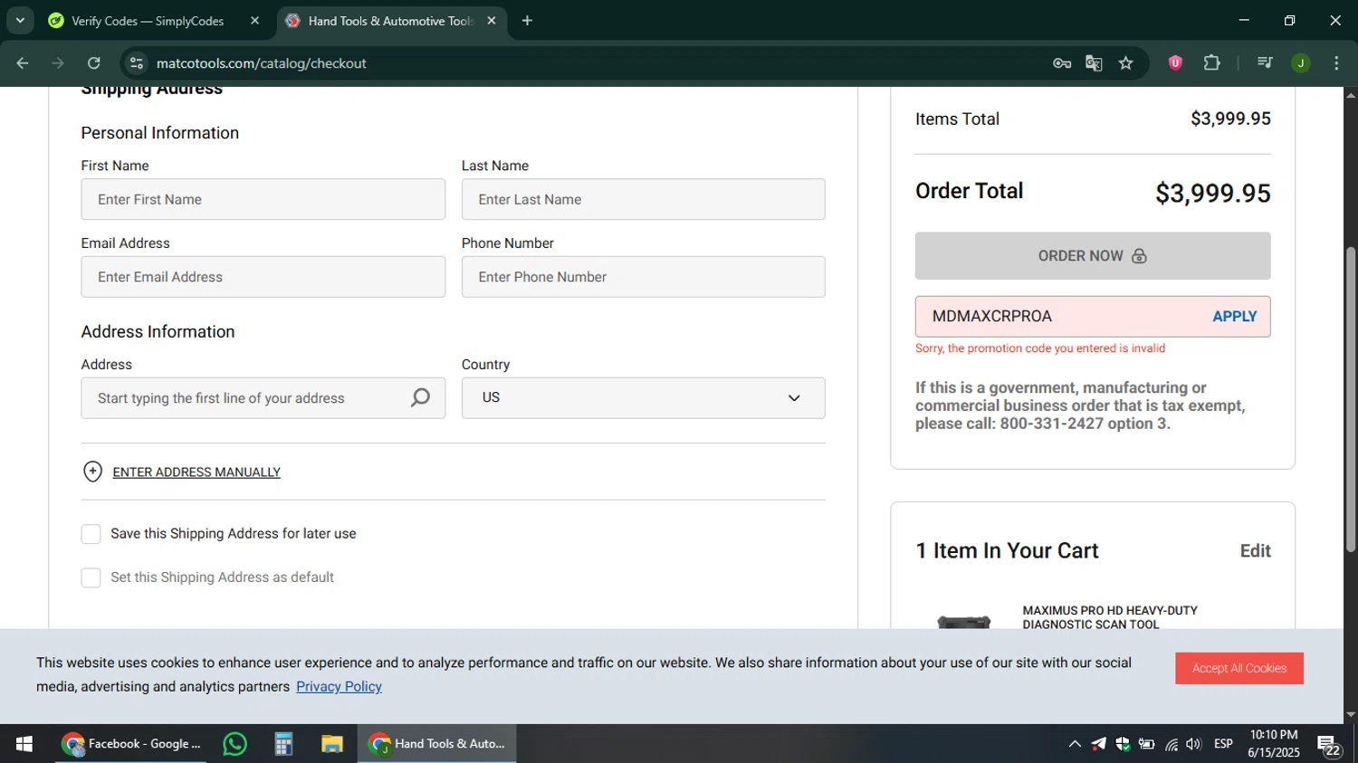
Task: Click the Maximus Pro HD product name
Action: (1110, 617)
